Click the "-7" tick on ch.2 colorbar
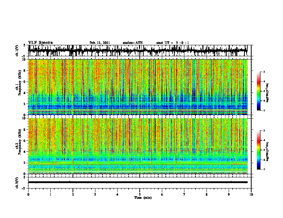The width and height of the screenshot is (283, 218). pos(263,170)
